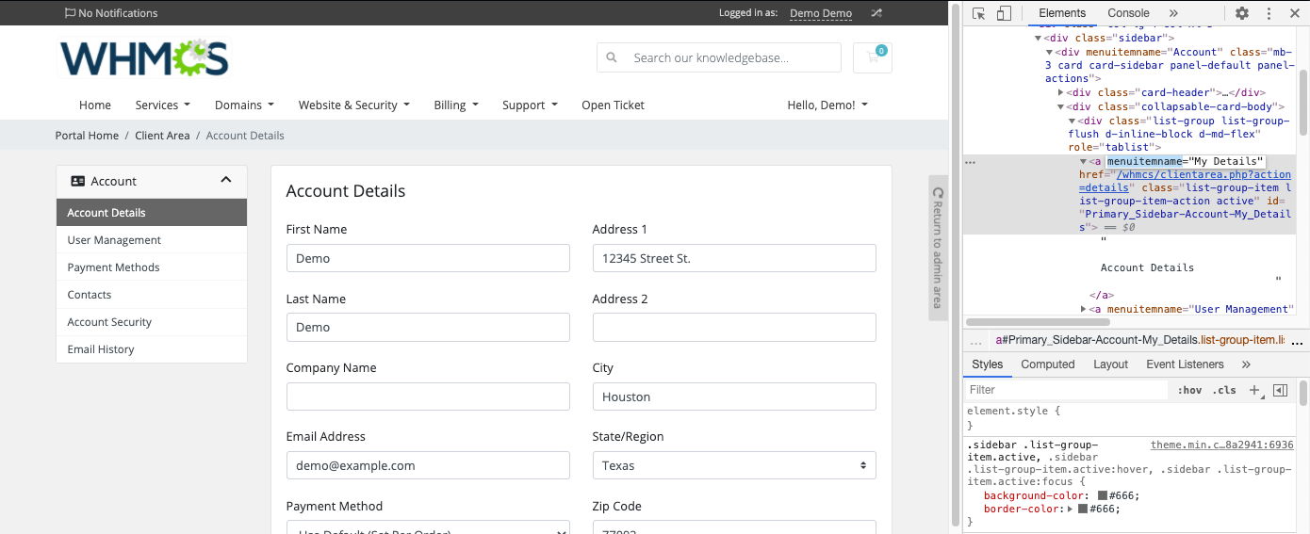
Task: Show more Styles pane tabs chevron
Action: 1246,364
